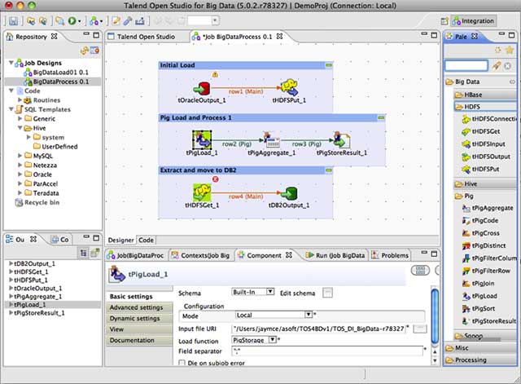Collapse the Initial Load subjob box
Viewport: 521px width, 384px height.
(328, 64)
